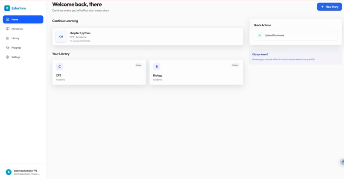Open the Home sidebar item
The width and height of the screenshot is (344, 179).
(x=23, y=19)
